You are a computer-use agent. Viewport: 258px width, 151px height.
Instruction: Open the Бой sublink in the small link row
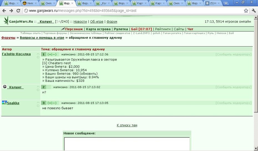[231, 33]
